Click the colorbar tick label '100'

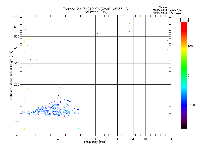(190, 46)
